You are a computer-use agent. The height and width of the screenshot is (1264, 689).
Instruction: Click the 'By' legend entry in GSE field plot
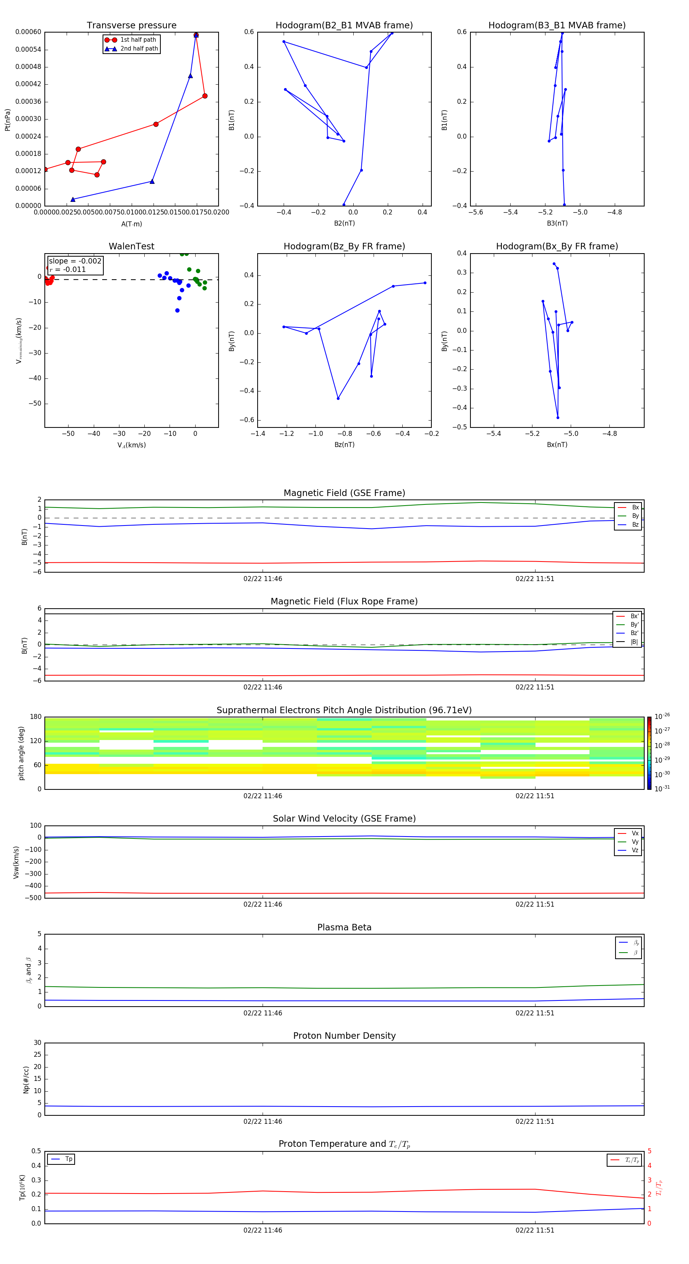pos(628,516)
